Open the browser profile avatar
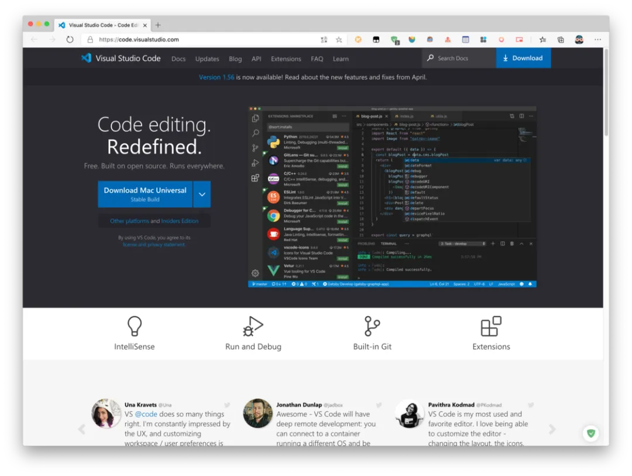 (x=579, y=40)
